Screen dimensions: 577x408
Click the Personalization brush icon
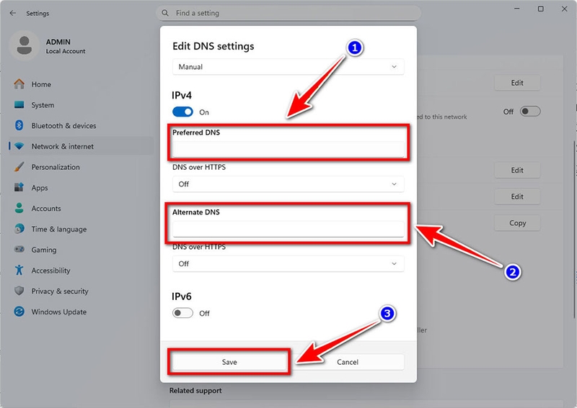[19, 167]
